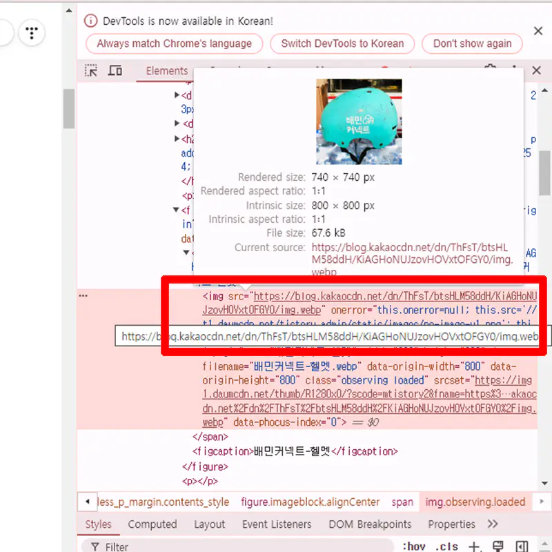The height and width of the screenshot is (552, 552).
Task: Select the closing </figure> line
Action: (205, 467)
